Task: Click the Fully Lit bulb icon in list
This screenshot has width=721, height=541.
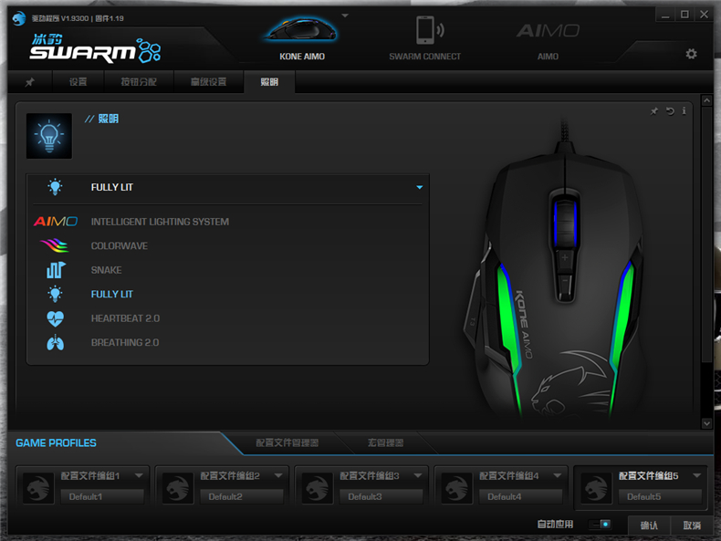Action: [55, 294]
